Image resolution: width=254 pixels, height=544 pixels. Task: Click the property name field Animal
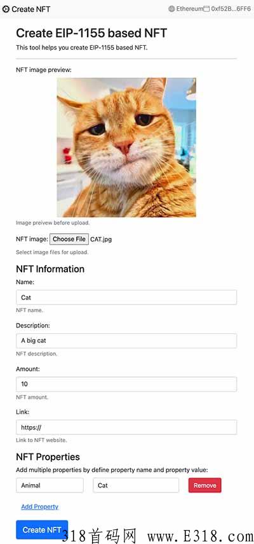coord(50,485)
